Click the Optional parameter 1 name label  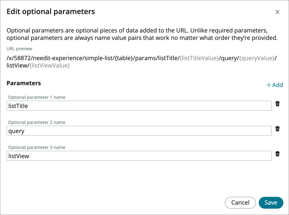(36, 97)
